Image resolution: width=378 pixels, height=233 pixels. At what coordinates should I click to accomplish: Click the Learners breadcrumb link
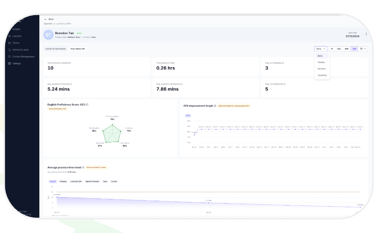(48, 24)
